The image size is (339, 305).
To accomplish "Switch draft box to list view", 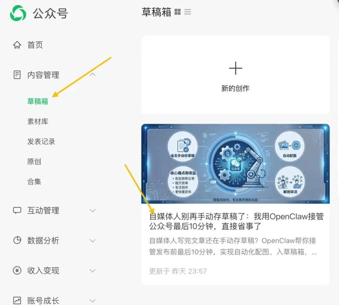I will pos(188,12).
